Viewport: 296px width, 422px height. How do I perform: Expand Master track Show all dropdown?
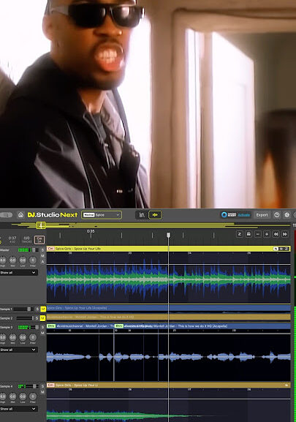coord(19,272)
